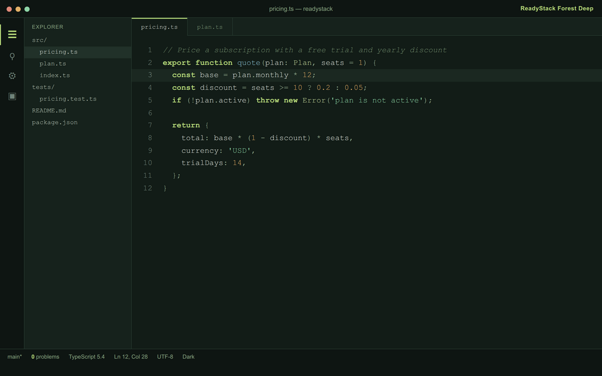Click the comment text on line 1
Image resolution: width=602 pixels, height=376 pixels.
(x=305, y=50)
